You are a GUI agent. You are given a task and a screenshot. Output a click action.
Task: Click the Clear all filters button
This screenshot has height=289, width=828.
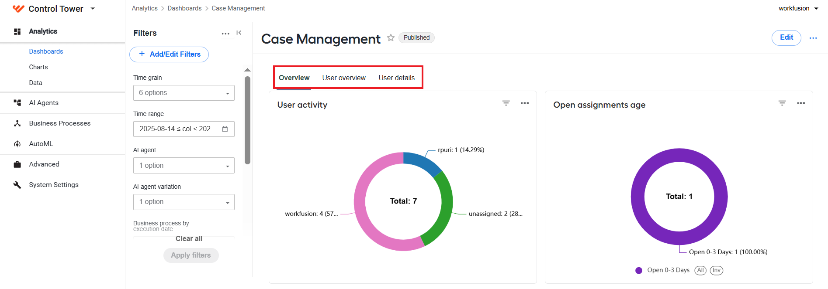tap(189, 239)
